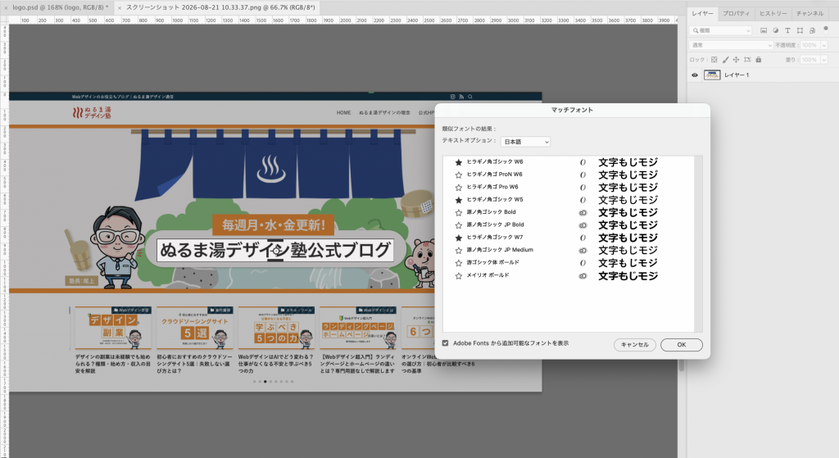Filter layers by type layers icon
The image size is (839, 458).
tap(787, 30)
